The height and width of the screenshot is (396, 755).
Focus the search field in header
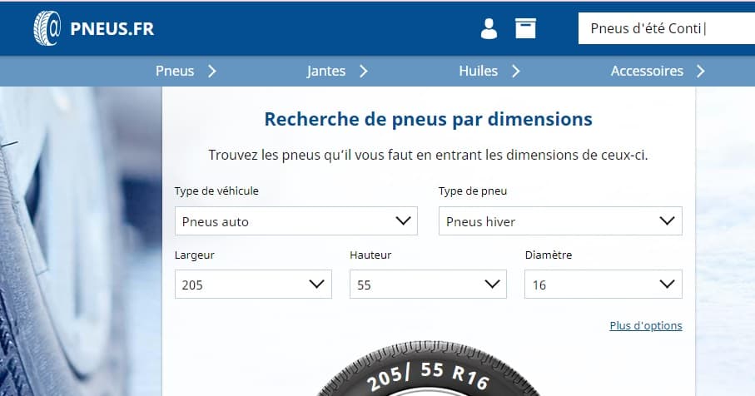(666, 29)
